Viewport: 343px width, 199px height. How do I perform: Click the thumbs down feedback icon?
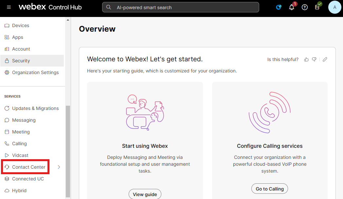tap(314, 59)
